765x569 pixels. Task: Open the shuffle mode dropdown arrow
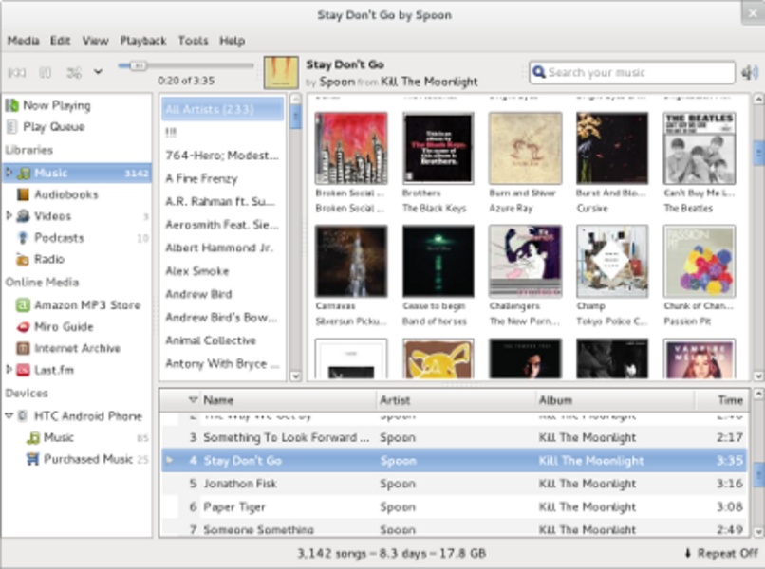tap(98, 72)
